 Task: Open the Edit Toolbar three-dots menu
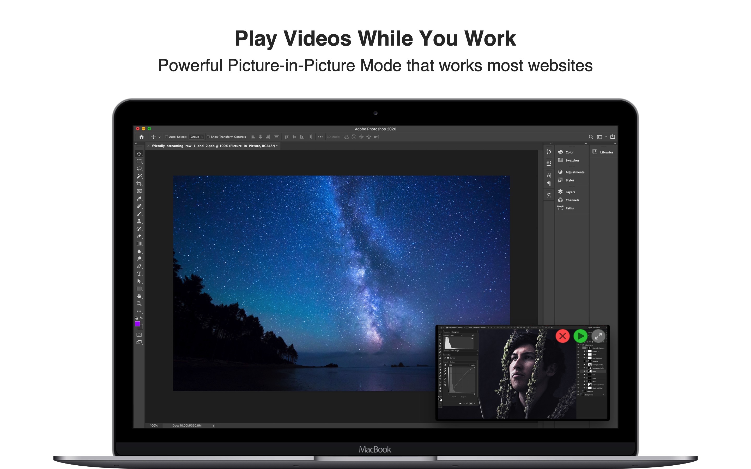tap(139, 311)
